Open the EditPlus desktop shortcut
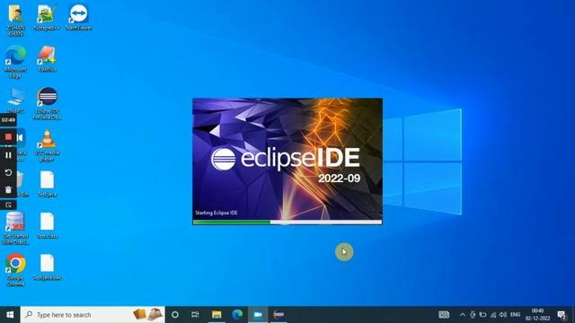 (47, 58)
